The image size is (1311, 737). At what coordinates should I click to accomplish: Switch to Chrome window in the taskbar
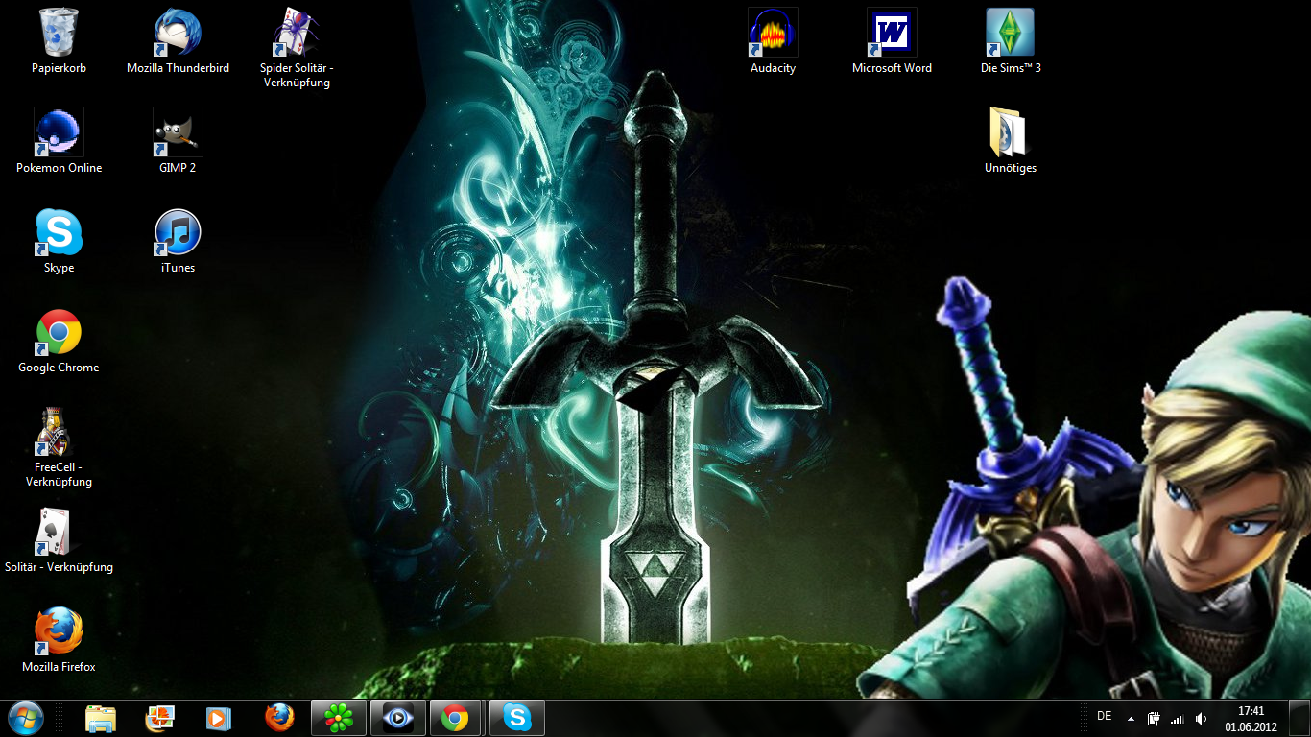pyautogui.click(x=458, y=718)
